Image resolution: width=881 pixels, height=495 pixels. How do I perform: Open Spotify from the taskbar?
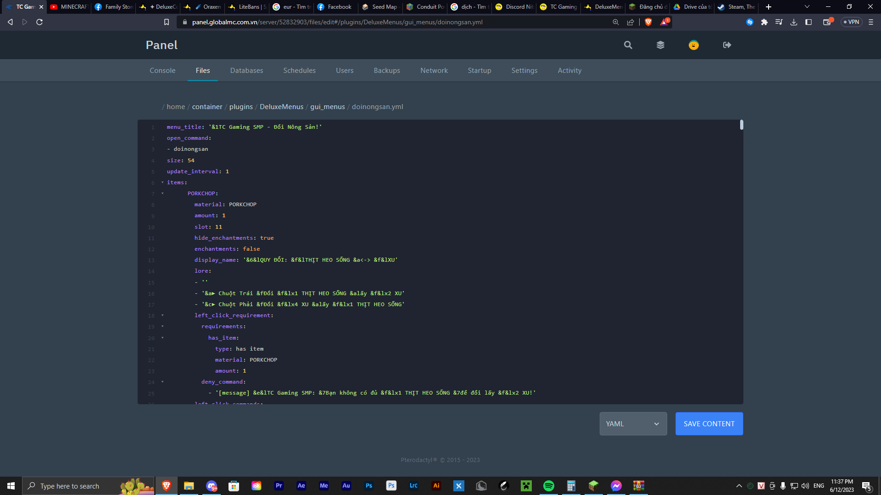[548, 486]
